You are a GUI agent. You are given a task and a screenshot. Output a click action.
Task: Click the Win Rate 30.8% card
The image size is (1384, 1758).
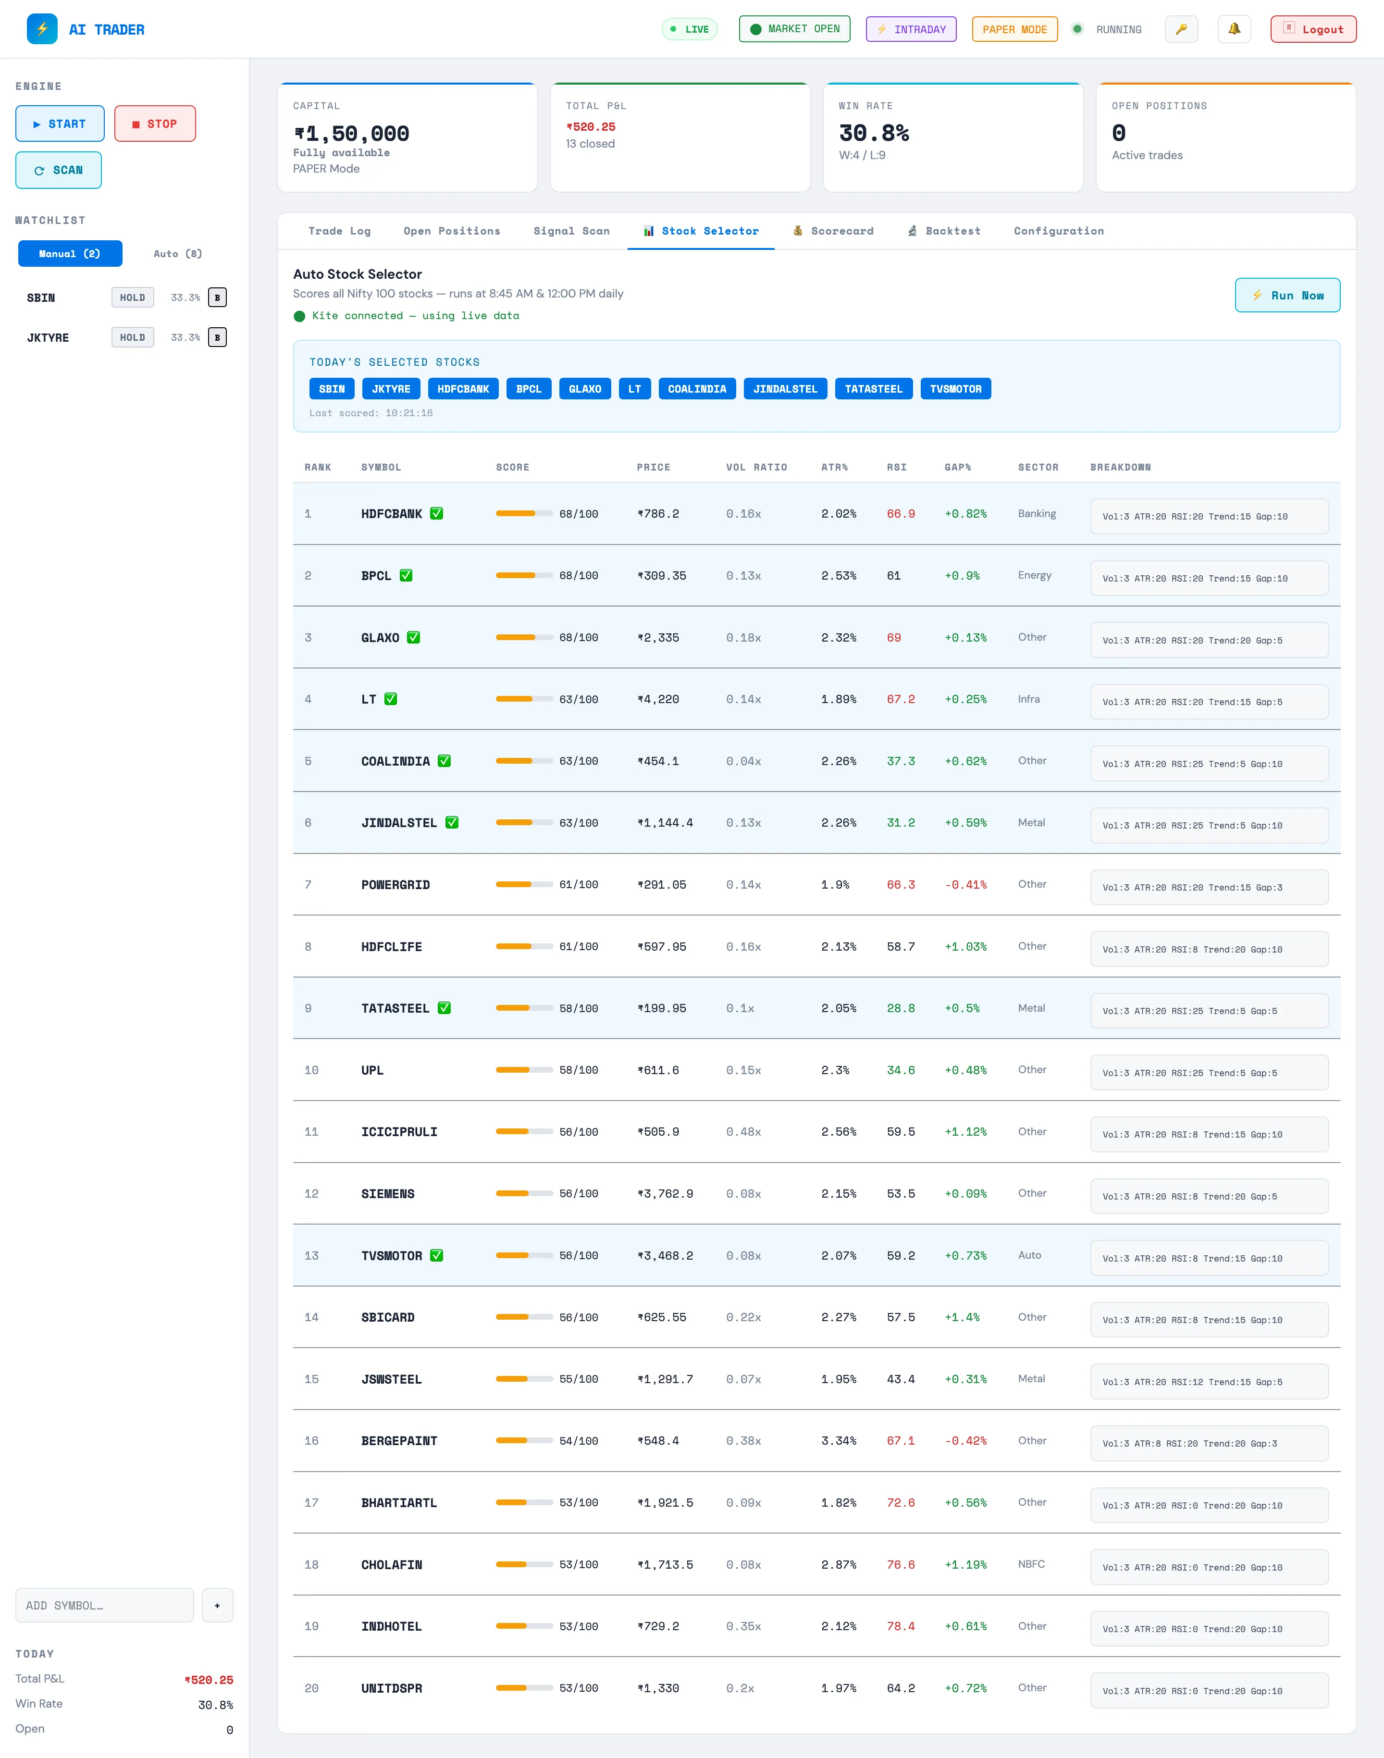tap(953, 137)
